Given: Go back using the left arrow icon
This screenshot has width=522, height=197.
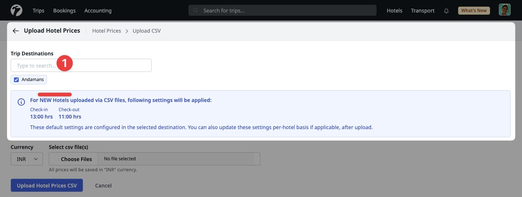Looking at the screenshot, I should coord(15,31).
